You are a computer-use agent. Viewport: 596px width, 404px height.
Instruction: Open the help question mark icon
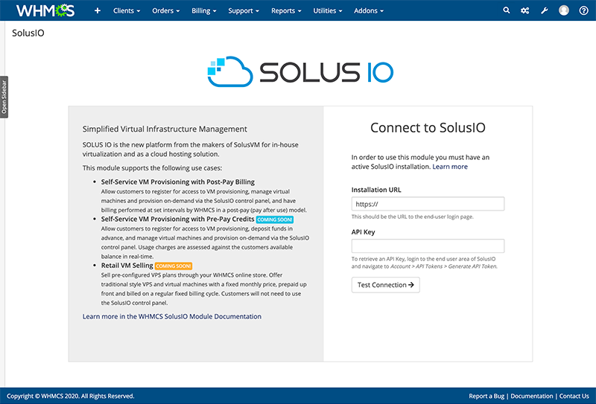583,11
